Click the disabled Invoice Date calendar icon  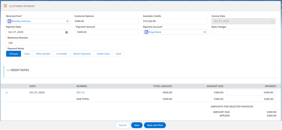pyautogui.click(x=272, y=21)
